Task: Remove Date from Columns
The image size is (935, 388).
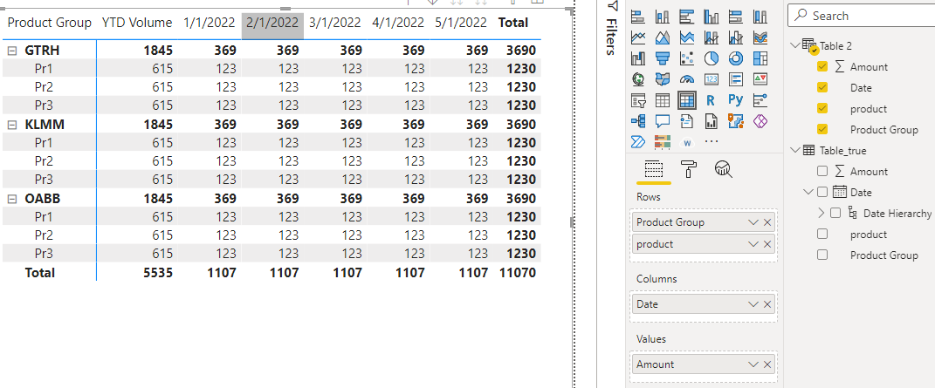Action: coord(767,304)
